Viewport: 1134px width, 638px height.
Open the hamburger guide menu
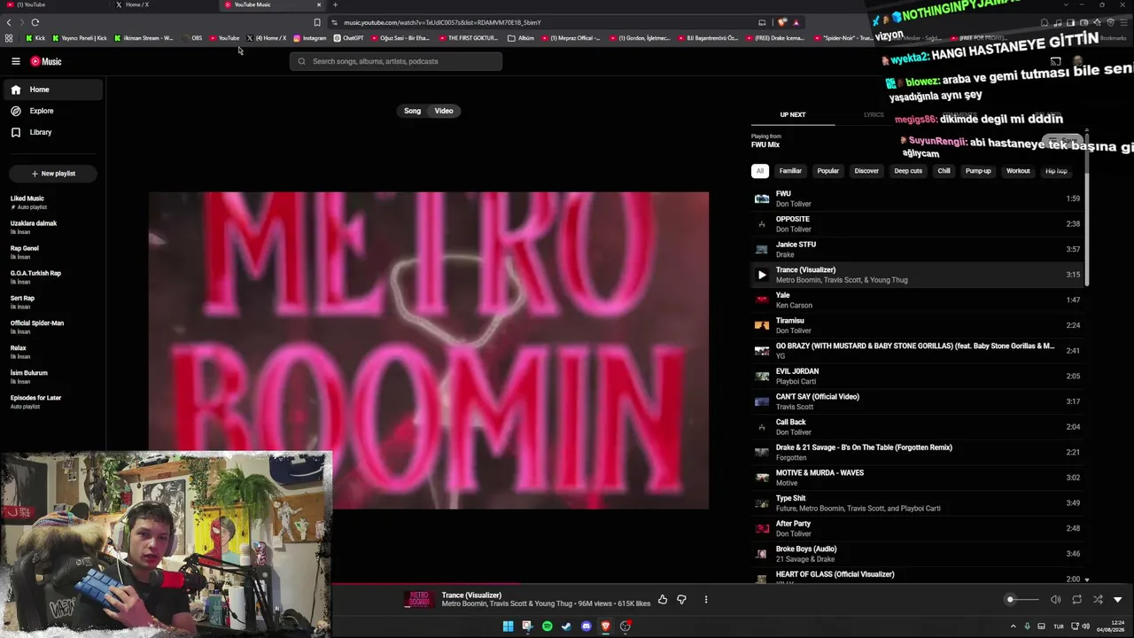[x=16, y=61]
